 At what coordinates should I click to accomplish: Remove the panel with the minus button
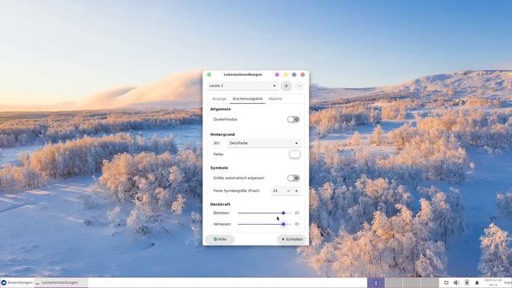(298, 86)
